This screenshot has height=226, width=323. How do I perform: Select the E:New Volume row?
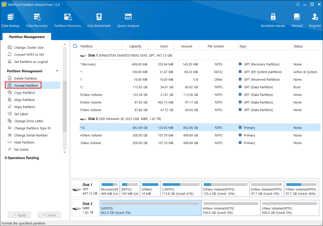(200, 102)
